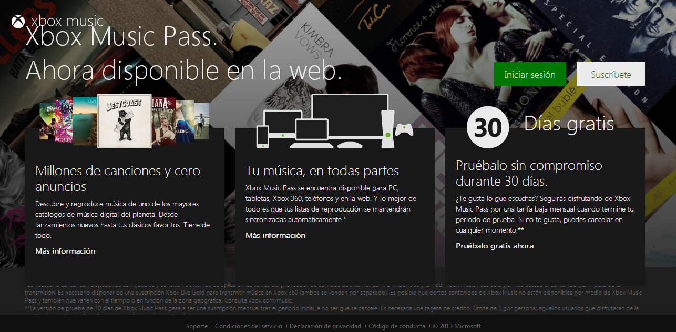Click the white game controller icon
The width and height of the screenshot is (676, 332).
coord(404,129)
